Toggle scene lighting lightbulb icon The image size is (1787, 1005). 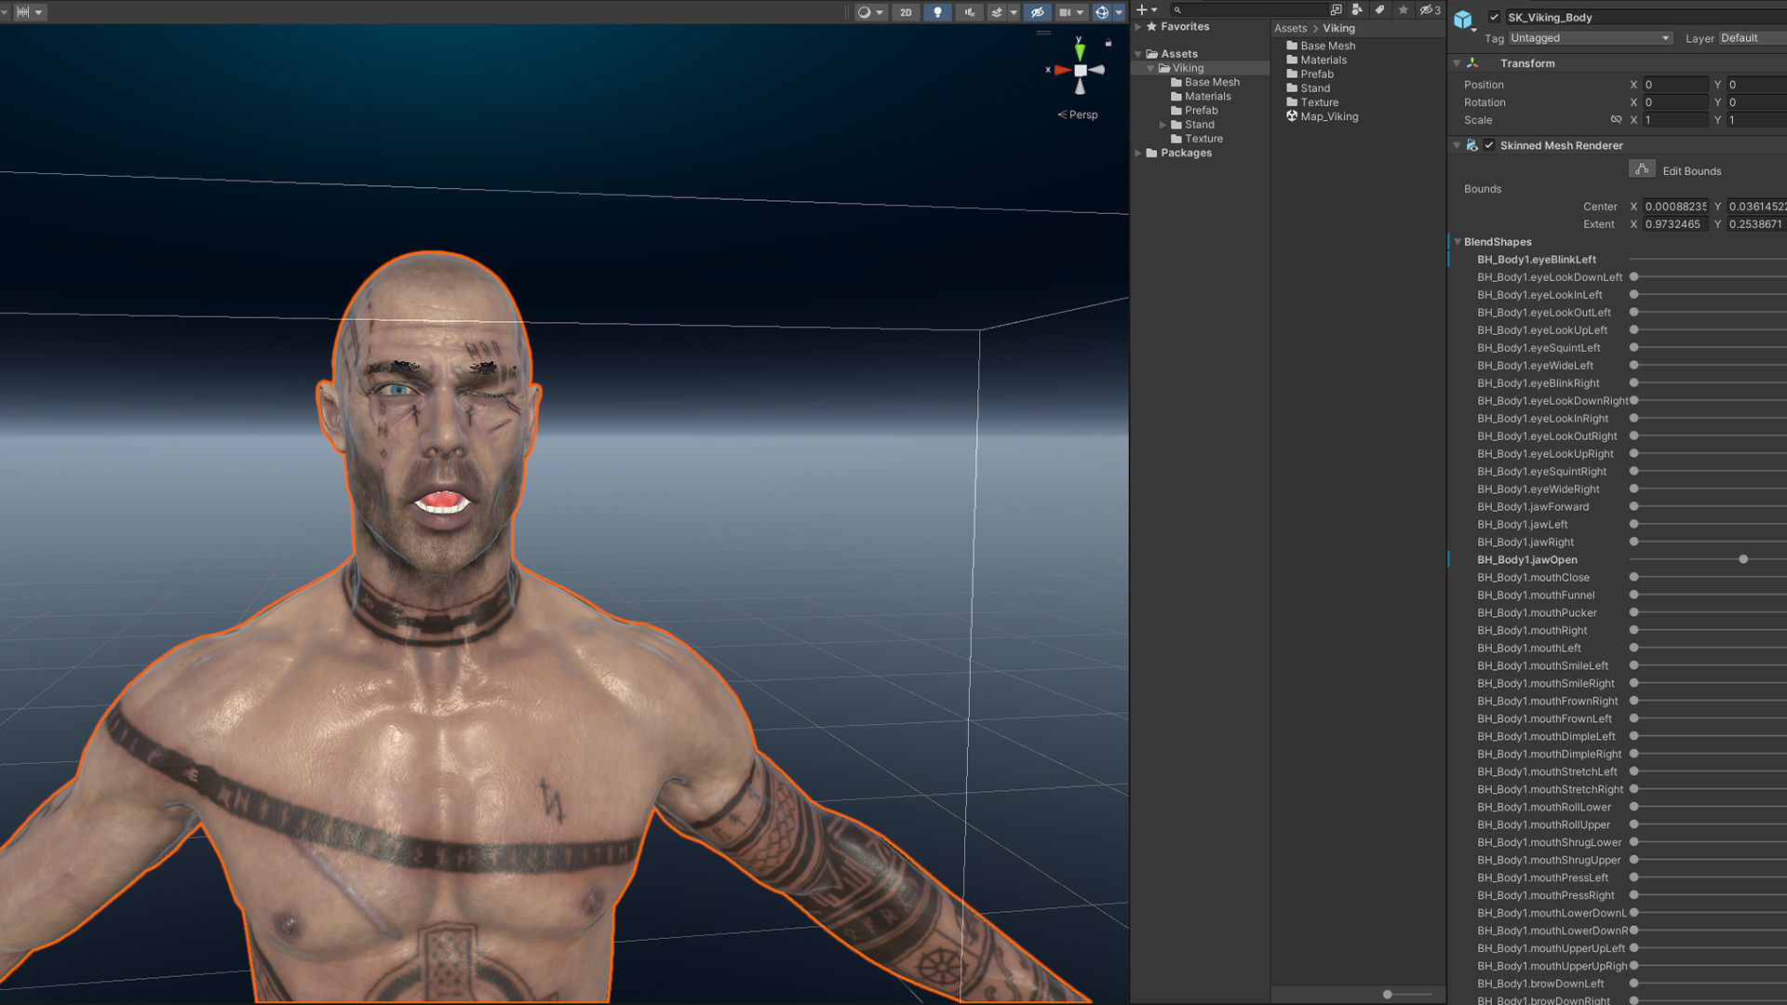(937, 12)
